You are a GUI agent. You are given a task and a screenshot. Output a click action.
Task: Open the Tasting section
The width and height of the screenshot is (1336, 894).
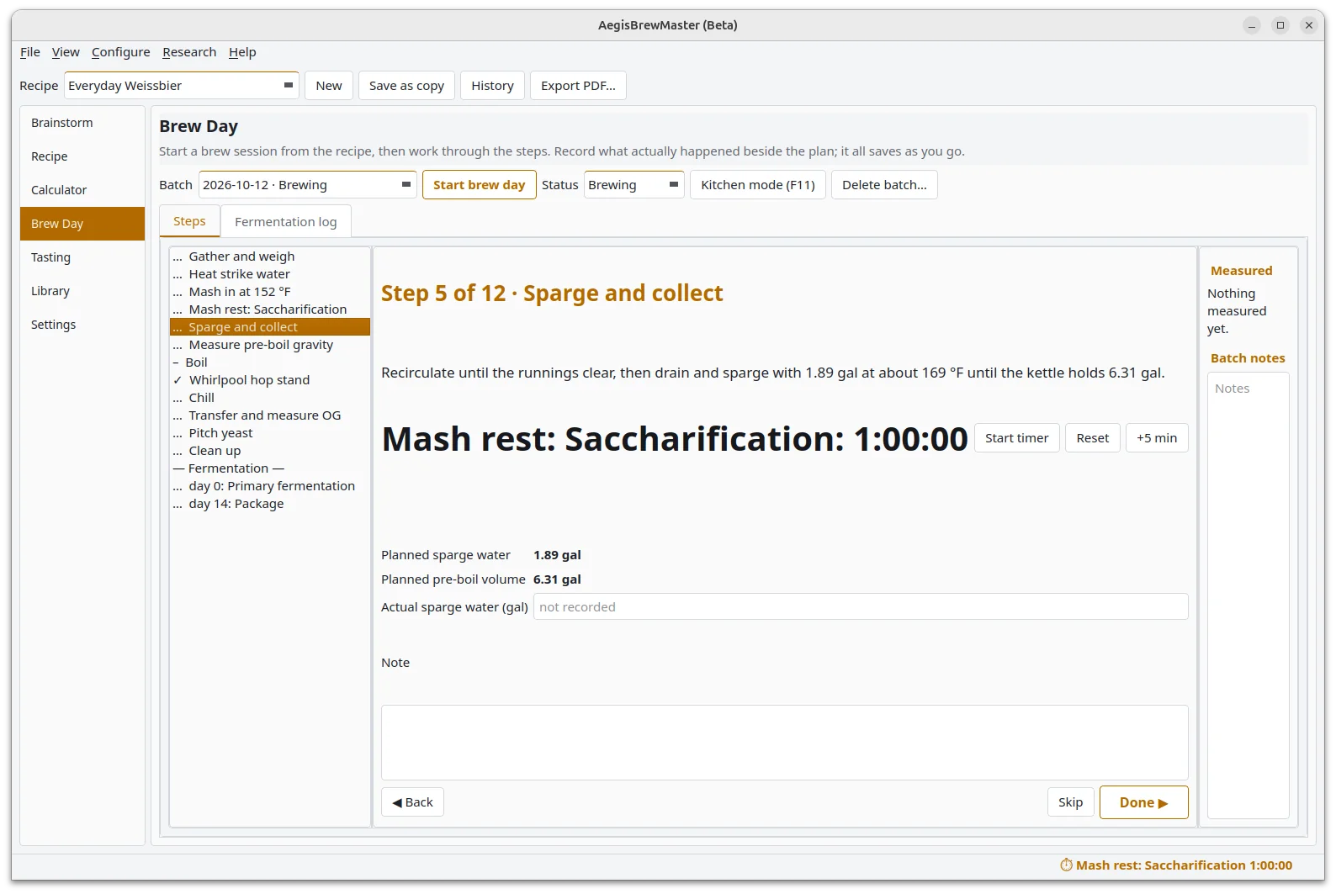82,257
